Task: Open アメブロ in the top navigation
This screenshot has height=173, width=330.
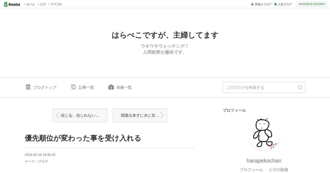Action: (x=56, y=4)
